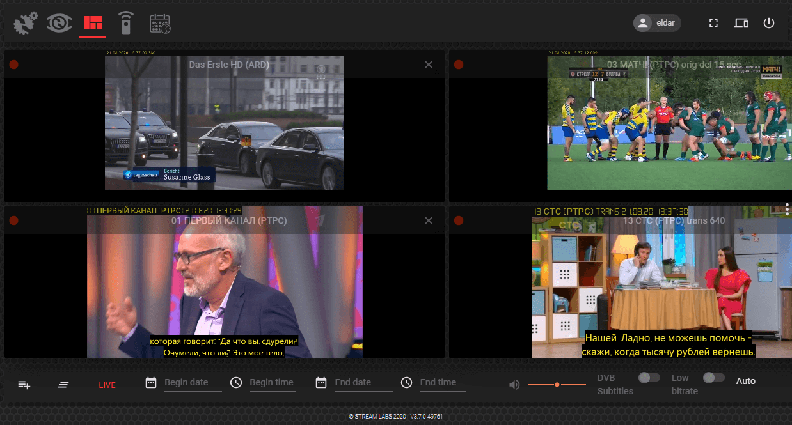Screen dimensions: 792x425
Task: Open the eye monitoring view
Action: [x=59, y=24]
